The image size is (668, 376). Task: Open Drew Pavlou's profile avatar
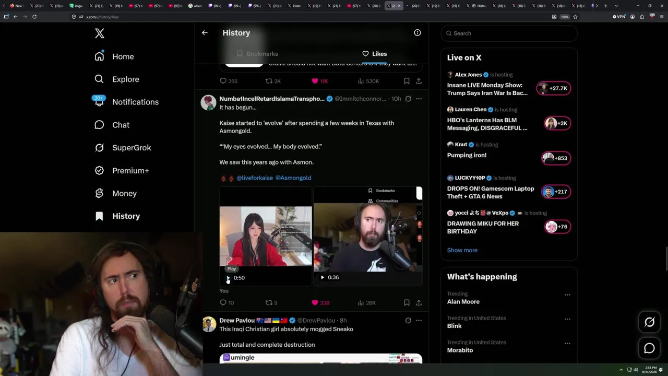(x=209, y=324)
